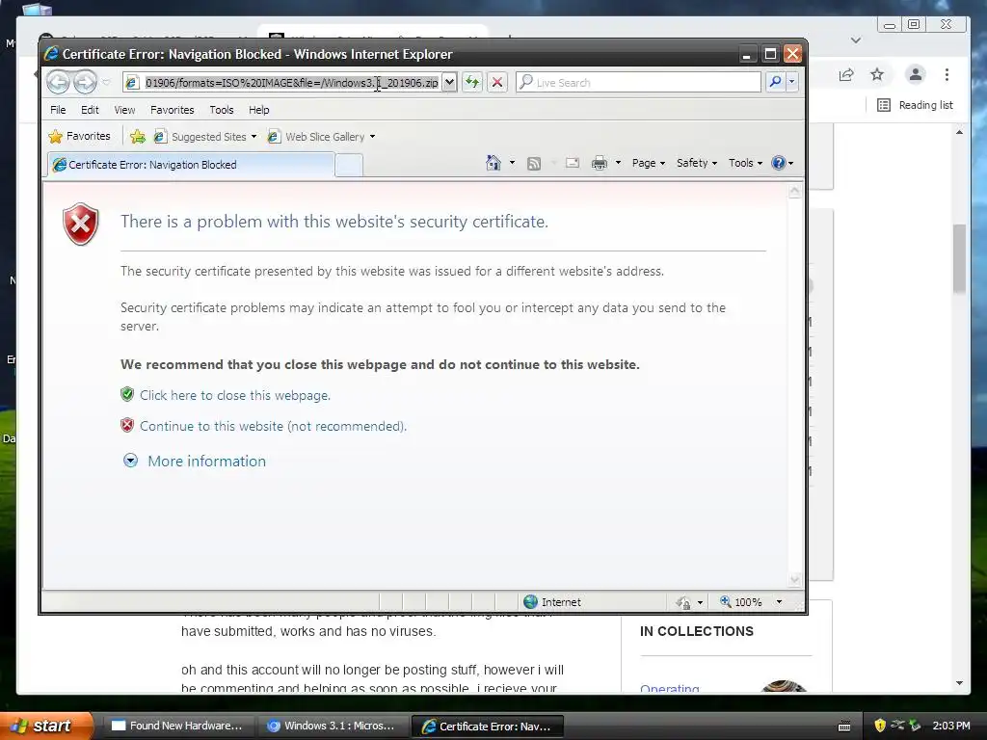The height and width of the screenshot is (740, 987).
Task: Continue to this website (not recommended)
Action: 273,426
